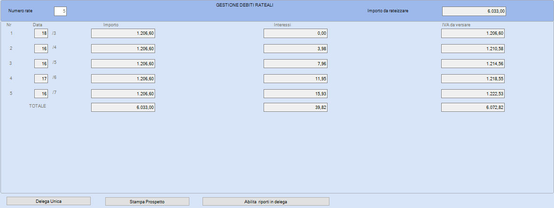Click the Data column header
Image resolution: width=554 pixels, height=208 pixels.
click(x=38, y=25)
